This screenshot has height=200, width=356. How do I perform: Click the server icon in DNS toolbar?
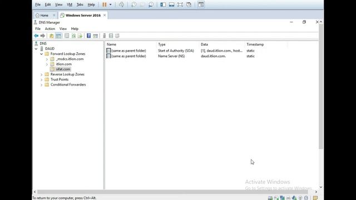click(x=105, y=36)
